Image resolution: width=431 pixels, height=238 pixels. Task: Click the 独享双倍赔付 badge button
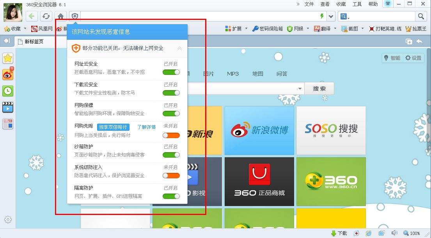coord(113,127)
